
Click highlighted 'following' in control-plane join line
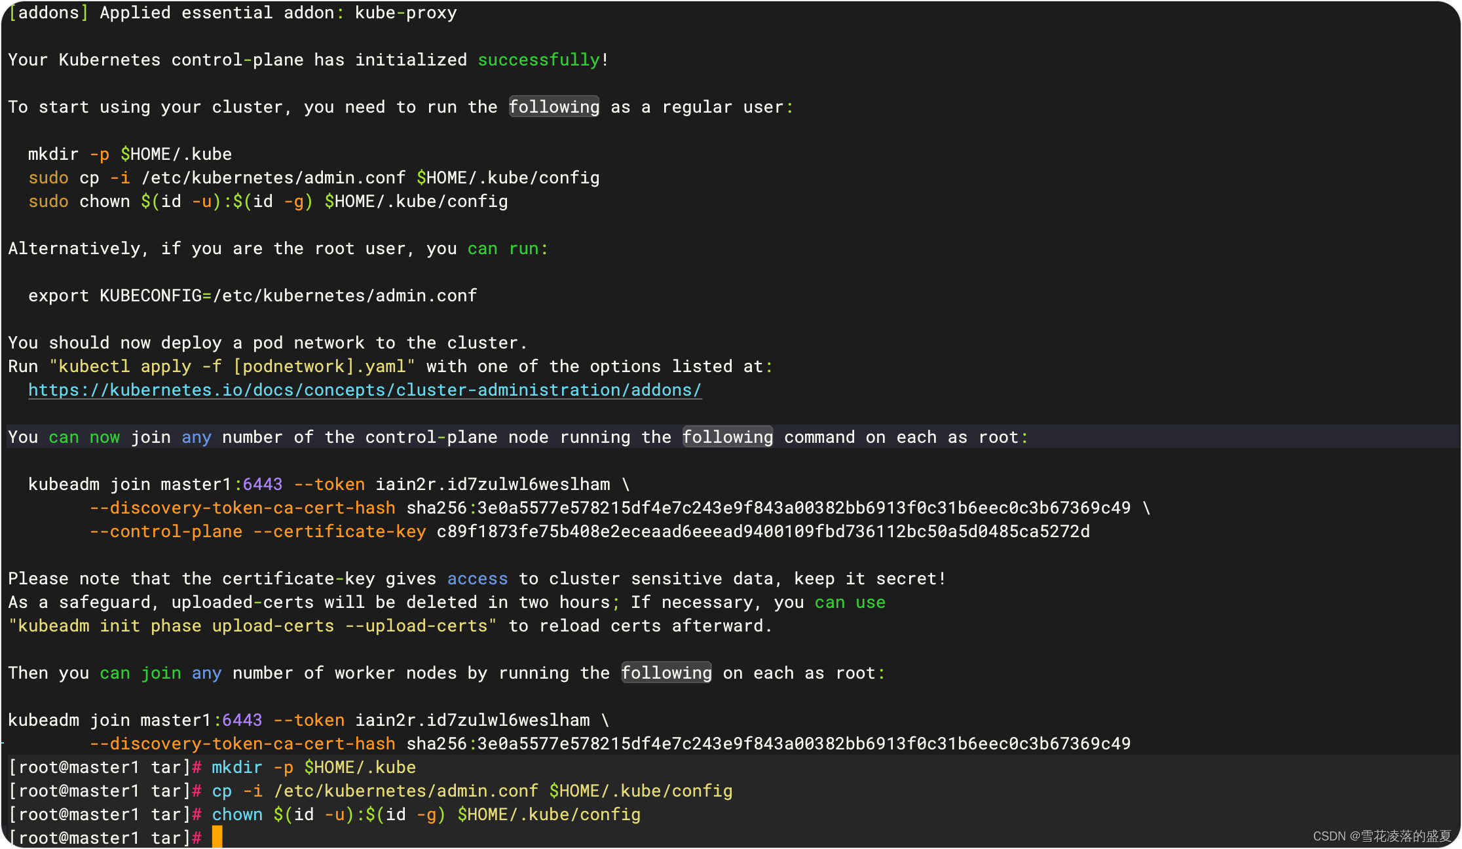pos(728,438)
